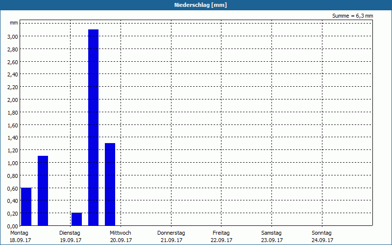Click the 3,00 y-axis value

click(x=13, y=36)
